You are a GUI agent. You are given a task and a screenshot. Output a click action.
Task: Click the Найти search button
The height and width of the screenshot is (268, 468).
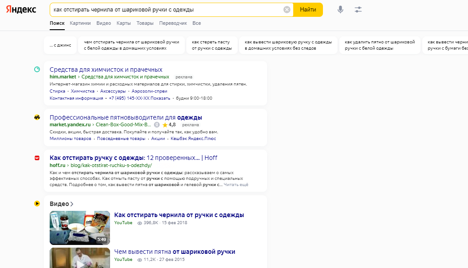pyautogui.click(x=308, y=10)
